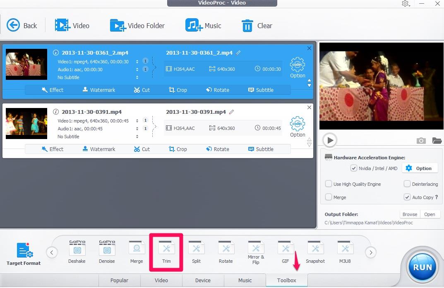
Task: Open Watermark for 2013-11-30-0391.mp4
Action: [x=99, y=149]
